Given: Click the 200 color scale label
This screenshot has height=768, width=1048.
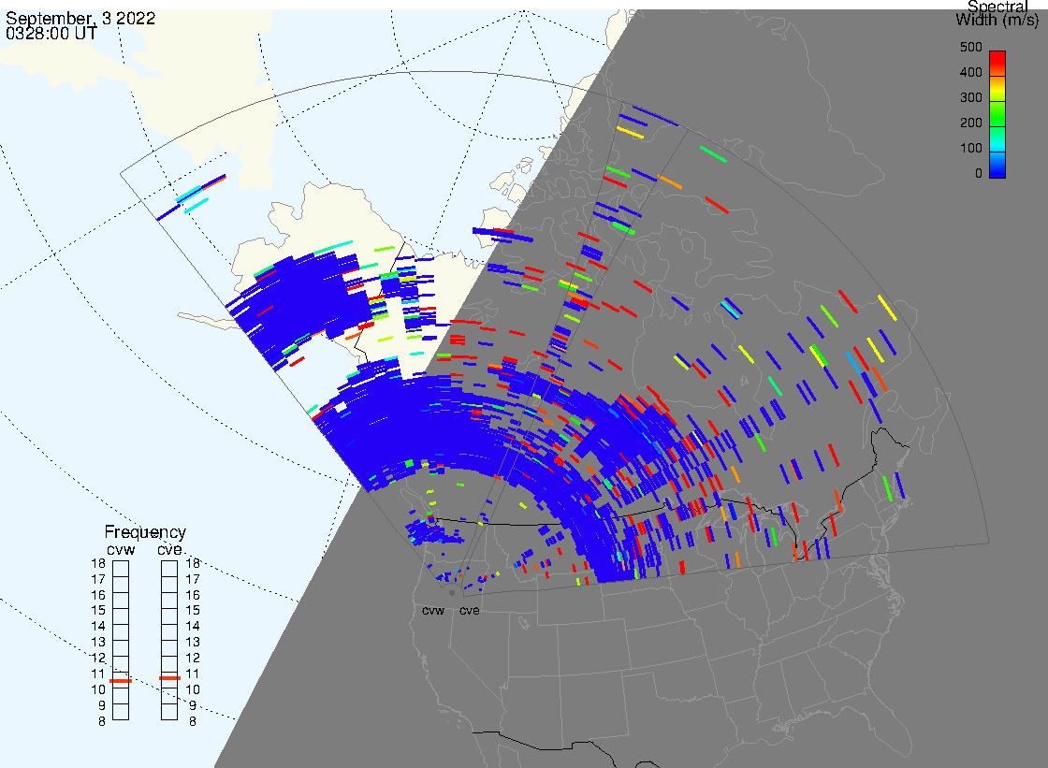Looking at the screenshot, I should point(971,123).
